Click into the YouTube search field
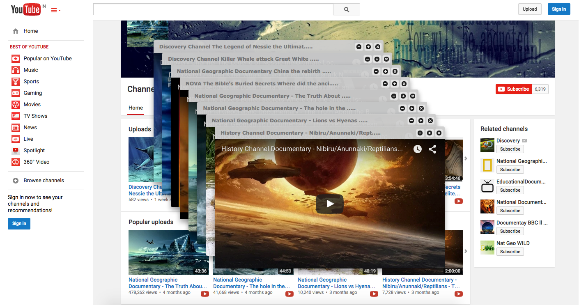 click(213, 9)
